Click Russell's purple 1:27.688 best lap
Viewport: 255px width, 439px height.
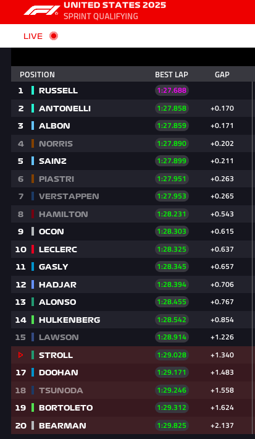tap(172, 90)
